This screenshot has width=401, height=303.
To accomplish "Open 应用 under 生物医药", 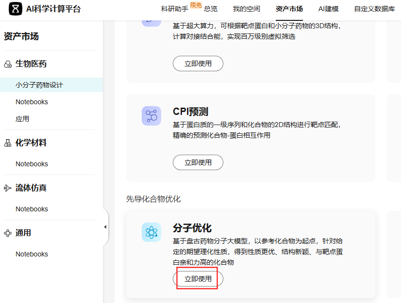I will pos(22,119).
